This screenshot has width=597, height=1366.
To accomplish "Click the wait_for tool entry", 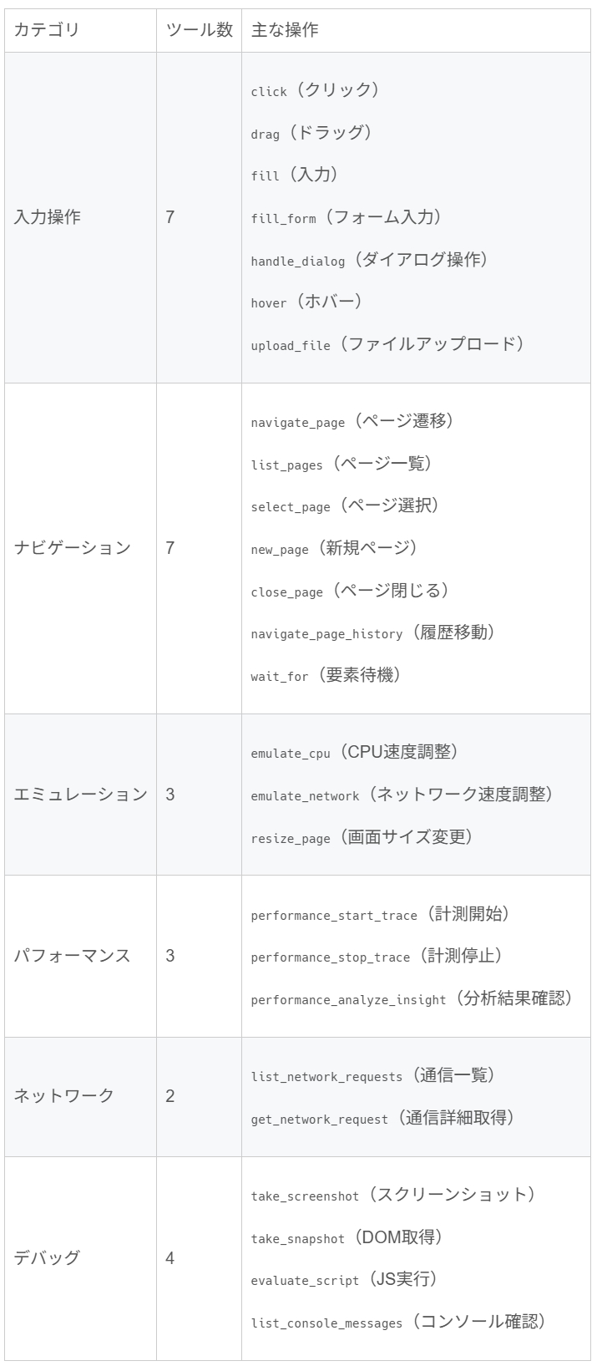I will click(x=280, y=677).
